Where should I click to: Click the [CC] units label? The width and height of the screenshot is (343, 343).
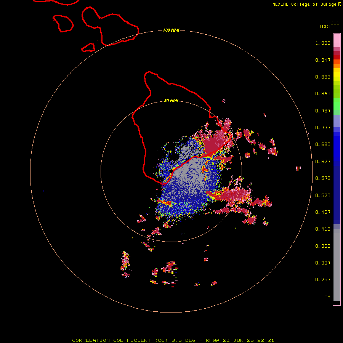point(325,26)
